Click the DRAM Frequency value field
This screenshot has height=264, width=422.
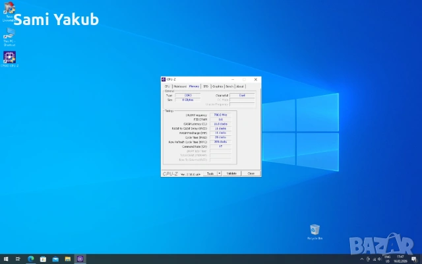[x=220, y=115]
